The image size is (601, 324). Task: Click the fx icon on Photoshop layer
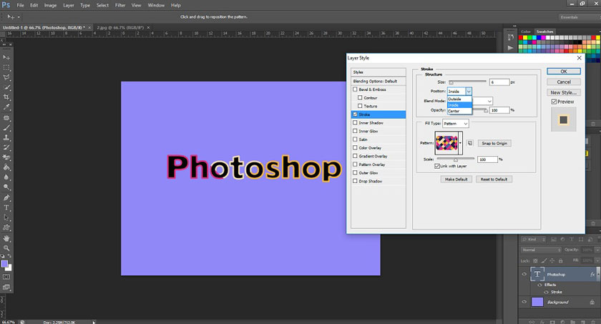click(592, 274)
